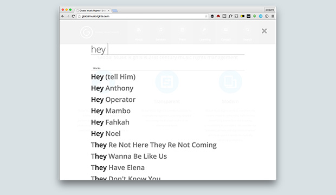Click the search field containing 'hey'
This screenshot has height=195, width=336.
point(167,49)
